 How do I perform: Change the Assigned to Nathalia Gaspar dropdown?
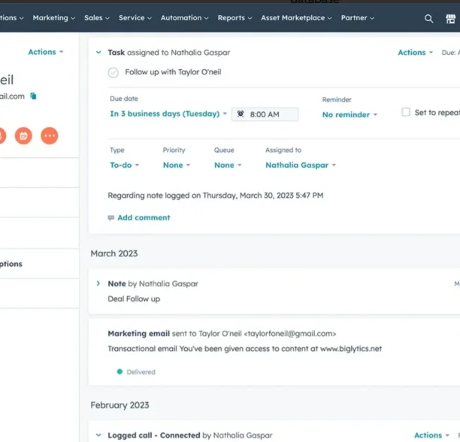[x=301, y=165]
